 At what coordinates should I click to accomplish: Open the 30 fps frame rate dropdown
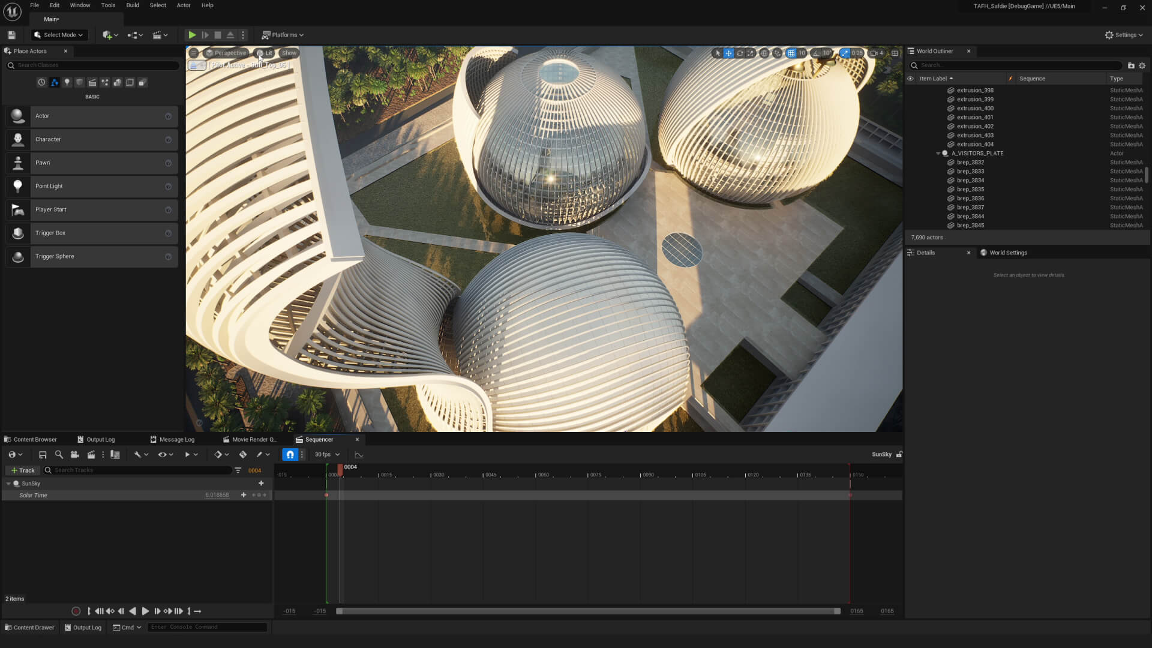(326, 454)
